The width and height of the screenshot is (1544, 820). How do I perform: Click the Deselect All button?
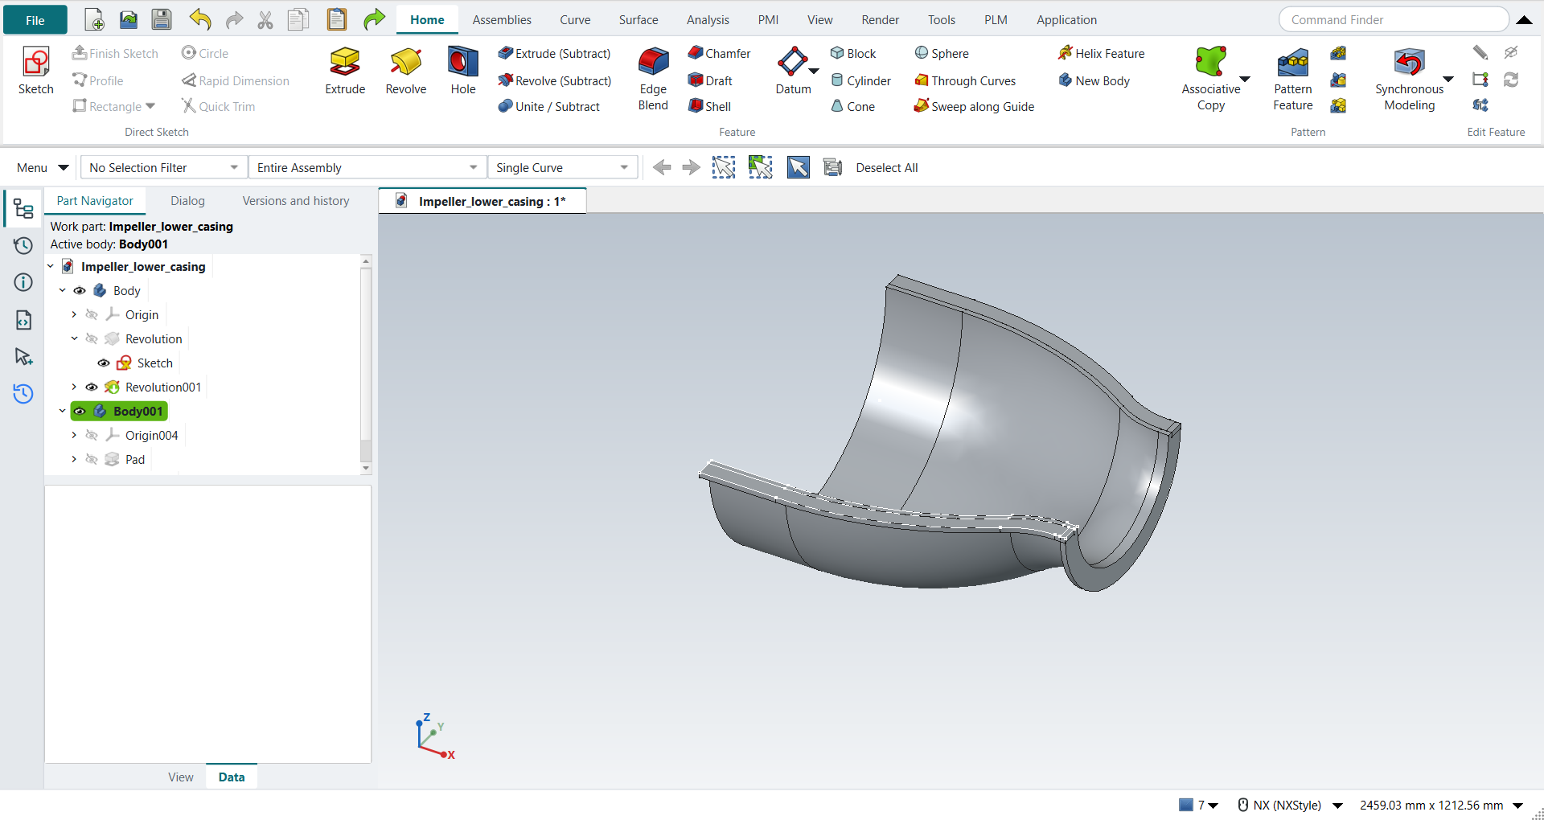887,167
